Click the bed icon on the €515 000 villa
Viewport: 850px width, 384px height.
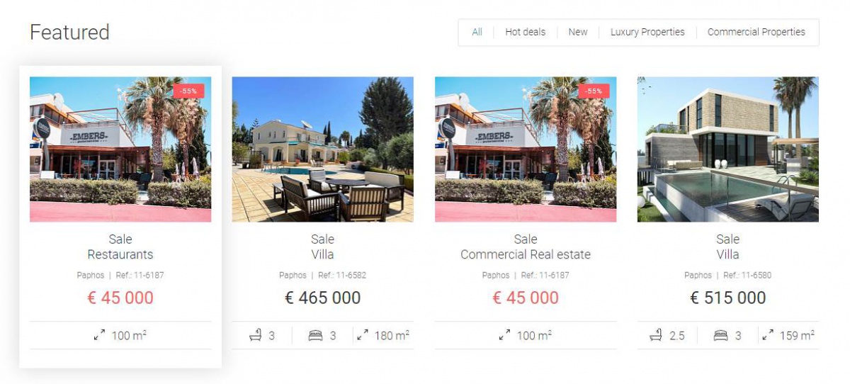coord(720,336)
